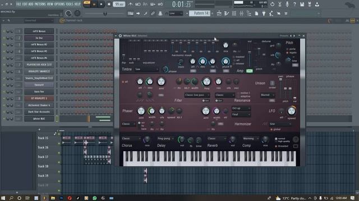Click the LFO speed knob

[292, 111]
